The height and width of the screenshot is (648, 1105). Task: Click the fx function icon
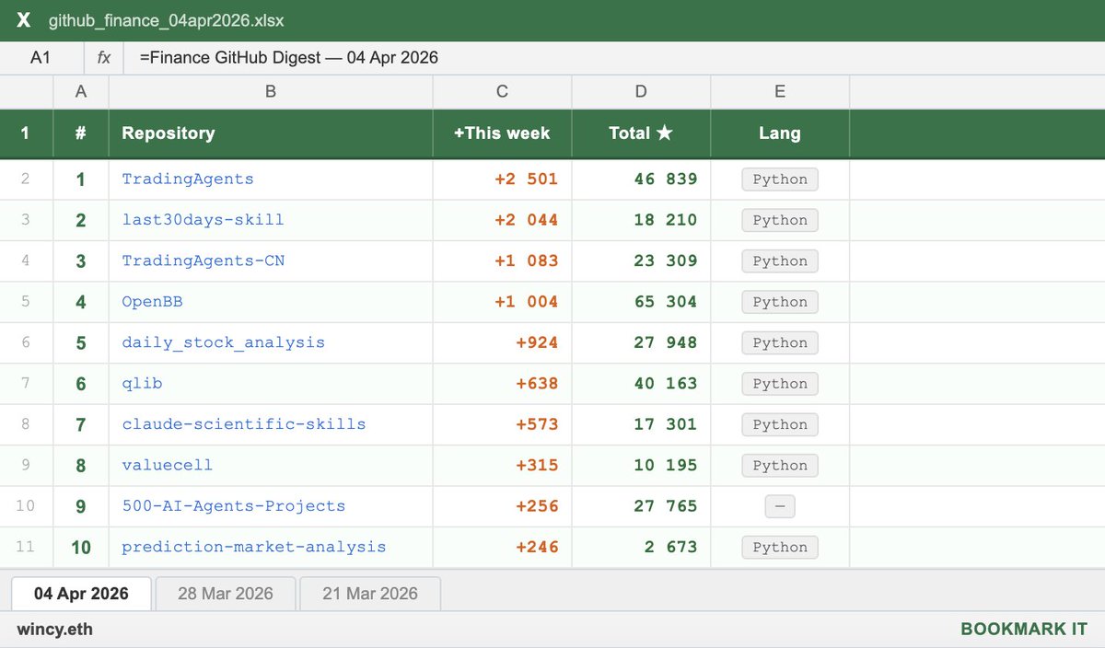pos(102,57)
